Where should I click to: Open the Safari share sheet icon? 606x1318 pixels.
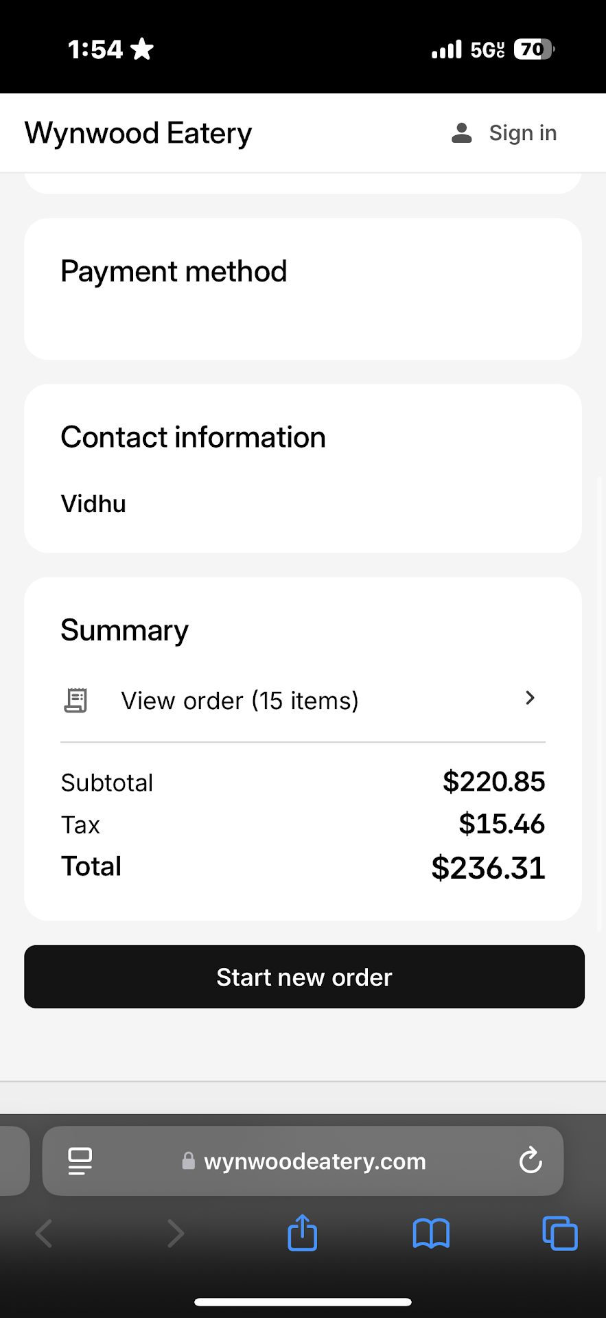click(x=302, y=1233)
